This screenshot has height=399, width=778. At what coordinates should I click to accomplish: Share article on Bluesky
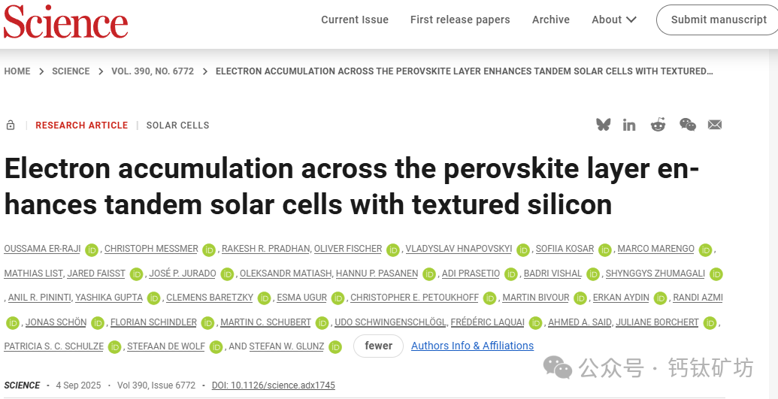click(603, 125)
